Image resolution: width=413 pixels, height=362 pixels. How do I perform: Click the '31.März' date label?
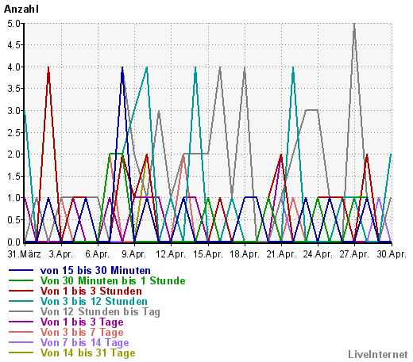(25, 254)
